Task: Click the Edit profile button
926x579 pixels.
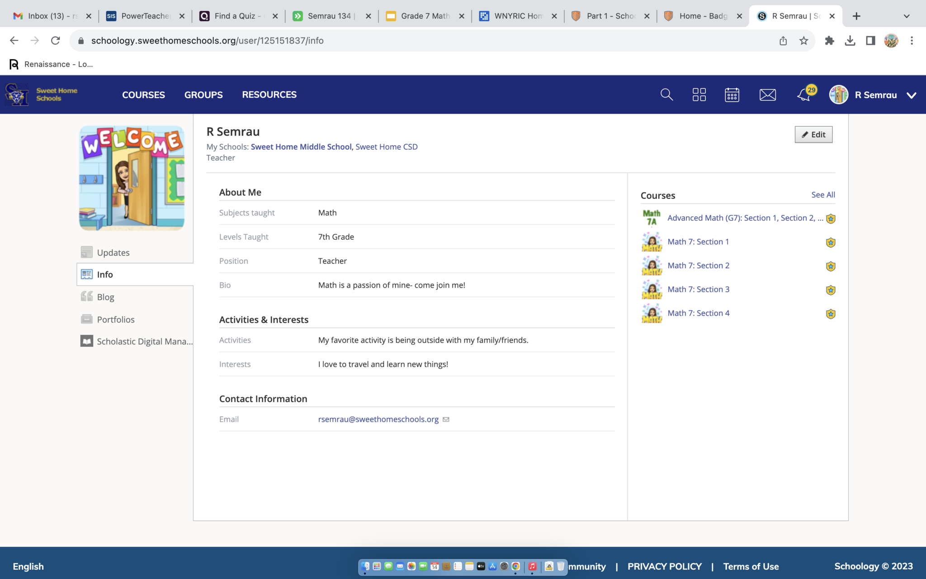Action: pos(813,134)
